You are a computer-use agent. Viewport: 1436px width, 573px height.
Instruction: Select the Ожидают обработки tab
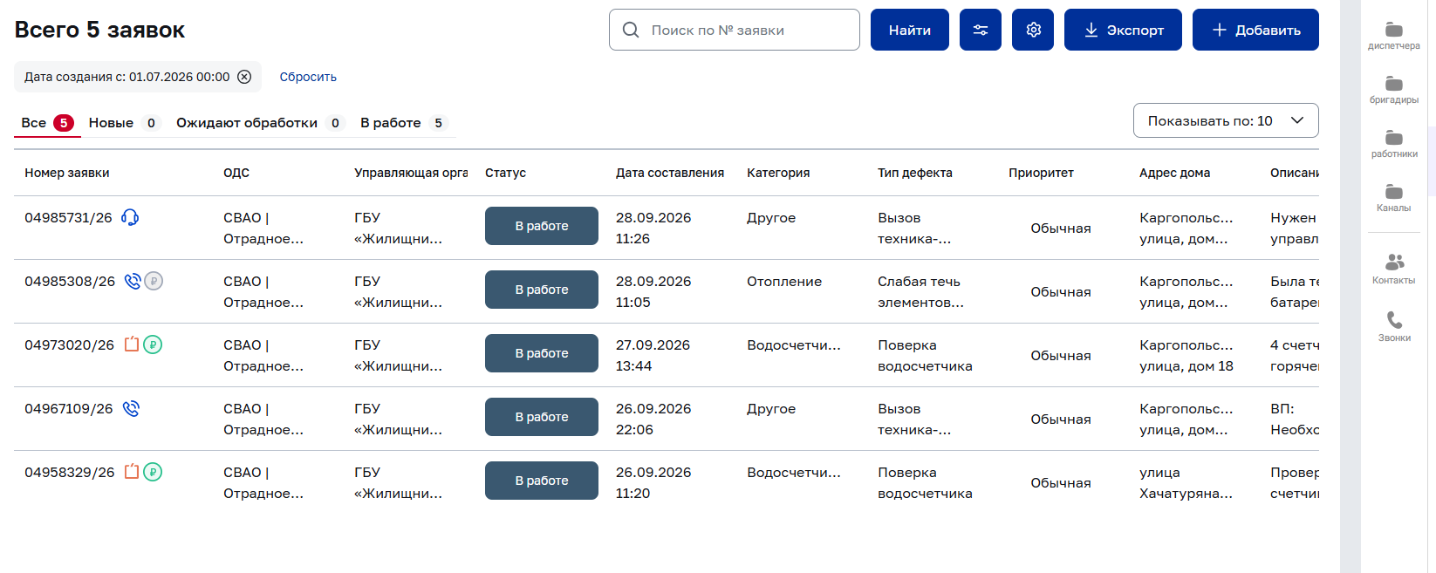(x=260, y=123)
